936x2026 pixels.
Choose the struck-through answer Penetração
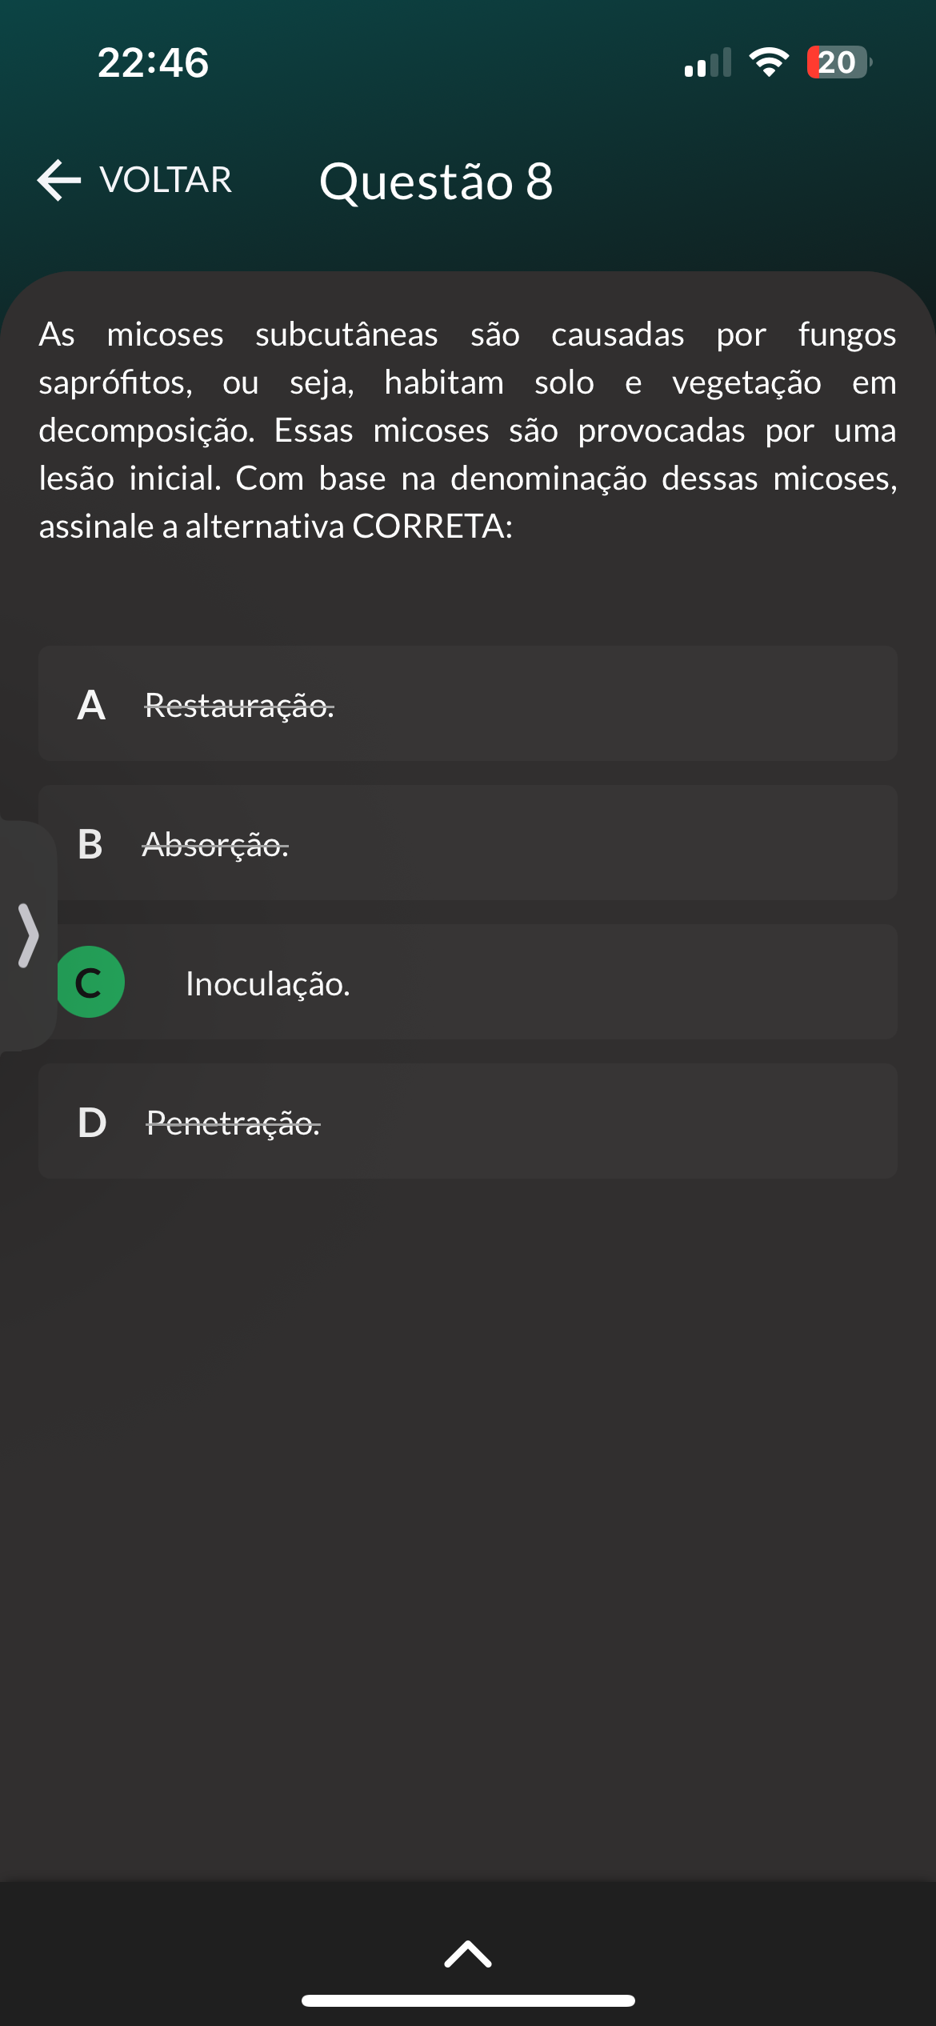pos(233,1123)
